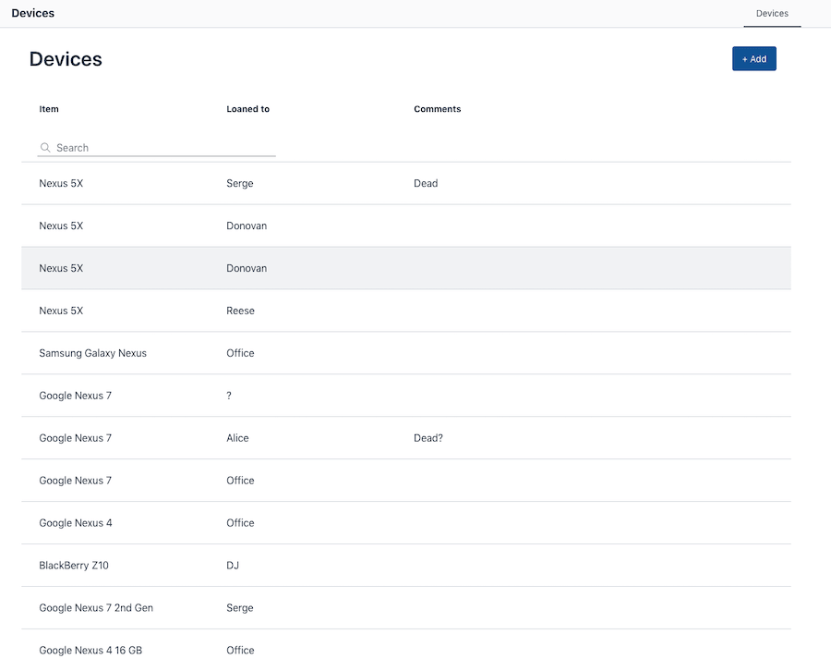This screenshot has width=831, height=671.
Task: Select the Samsung Galaxy Nexus row
Action: [406, 353]
